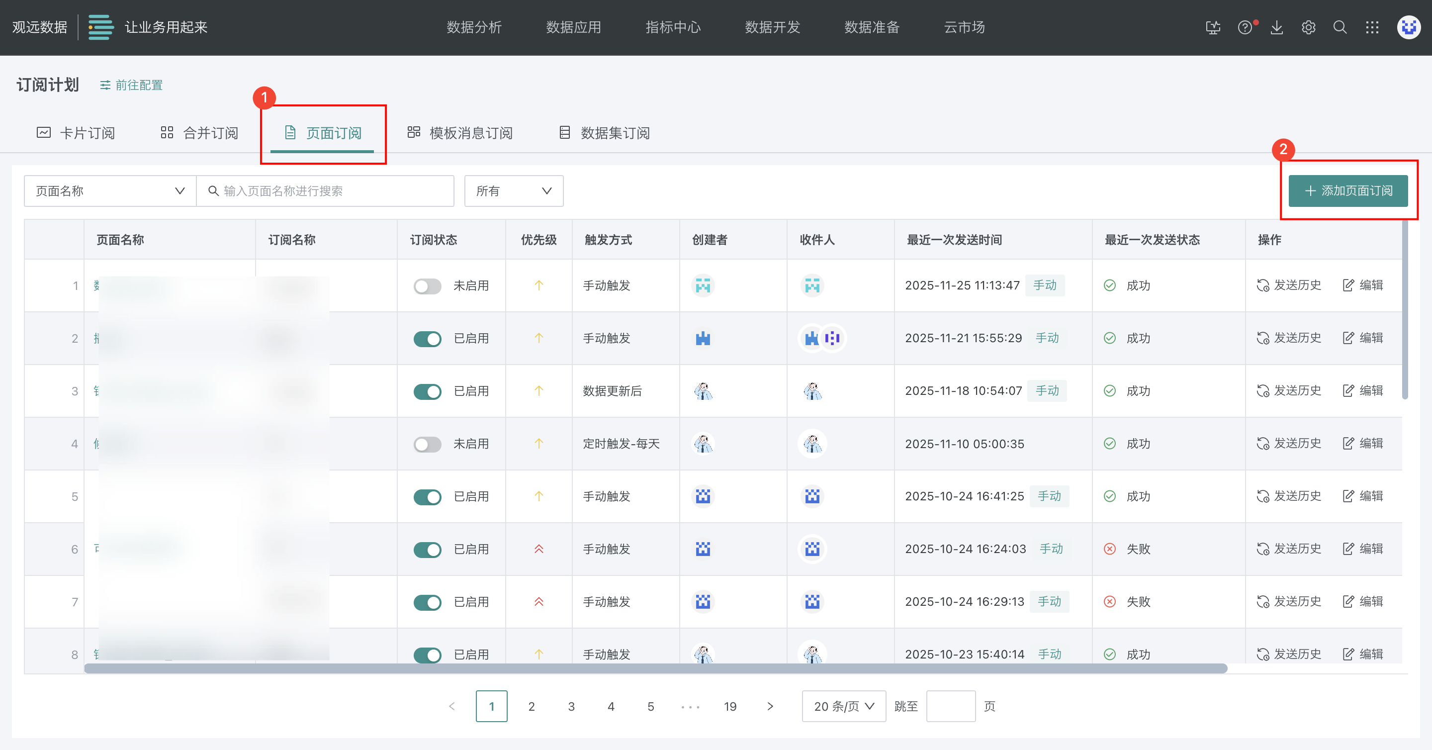Screen dimensions: 1432x750
Task: Open the 20 条/页 page size dropdown
Action: point(843,706)
